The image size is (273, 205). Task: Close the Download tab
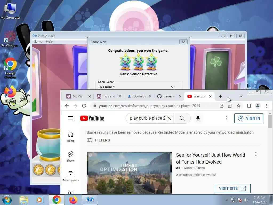pos(150,96)
